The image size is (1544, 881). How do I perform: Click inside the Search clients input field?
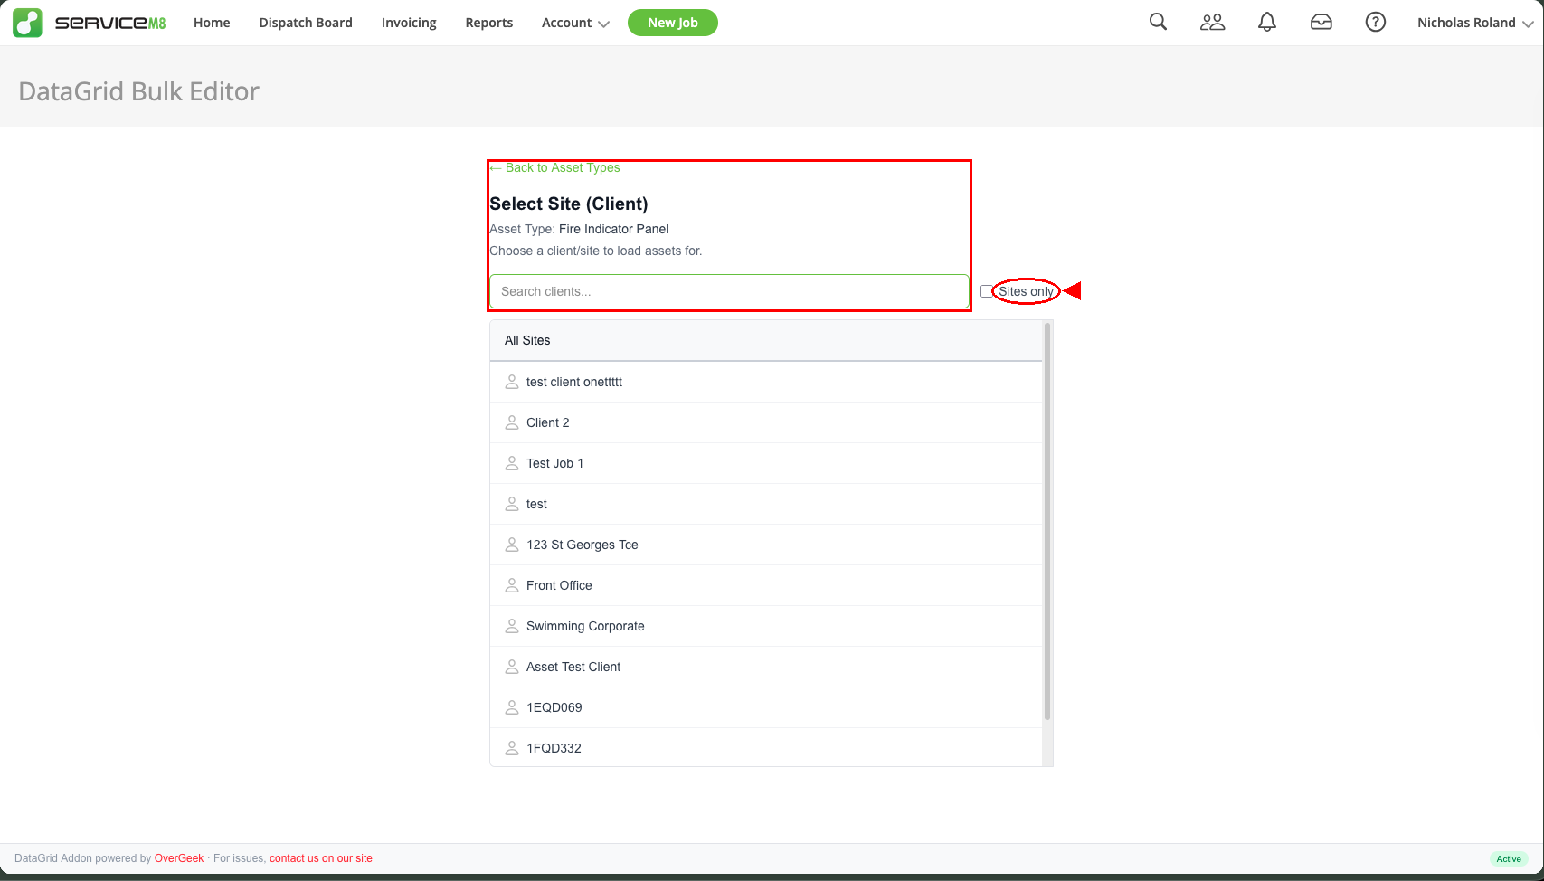tap(729, 290)
